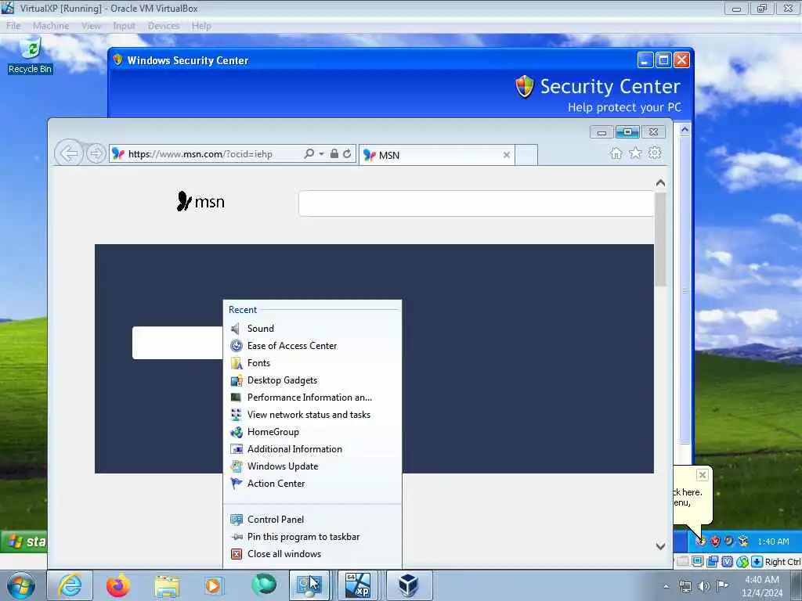Open Sound from the Recent list

312,329
